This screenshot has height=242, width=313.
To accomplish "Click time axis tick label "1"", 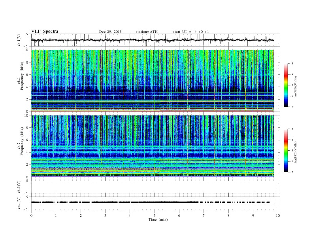I will [56, 216].
